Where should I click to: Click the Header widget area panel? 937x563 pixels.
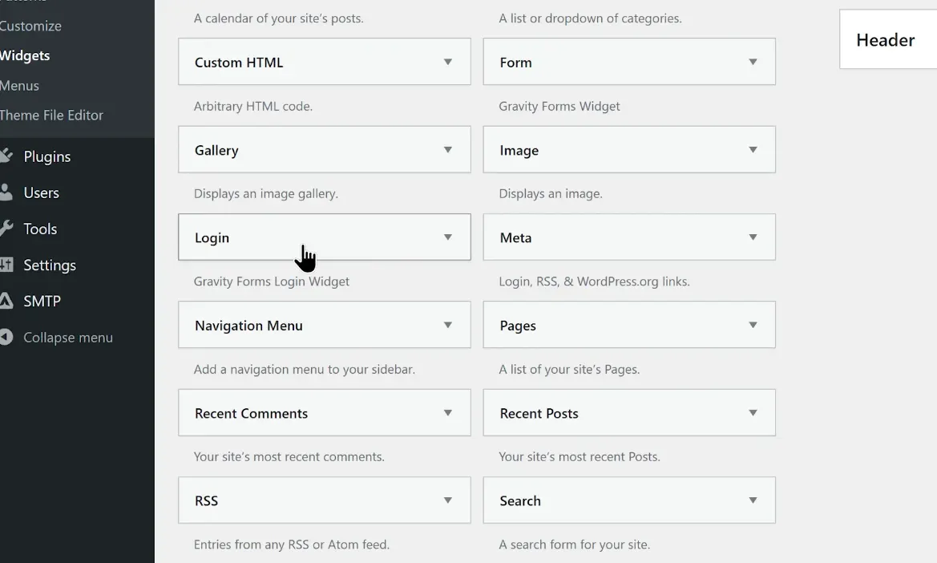coord(886,40)
